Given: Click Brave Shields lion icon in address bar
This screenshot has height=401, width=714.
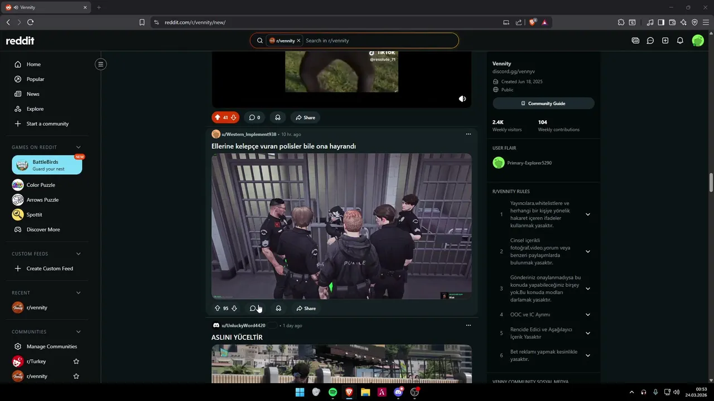Looking at the screenshot, I should [532, 22].
